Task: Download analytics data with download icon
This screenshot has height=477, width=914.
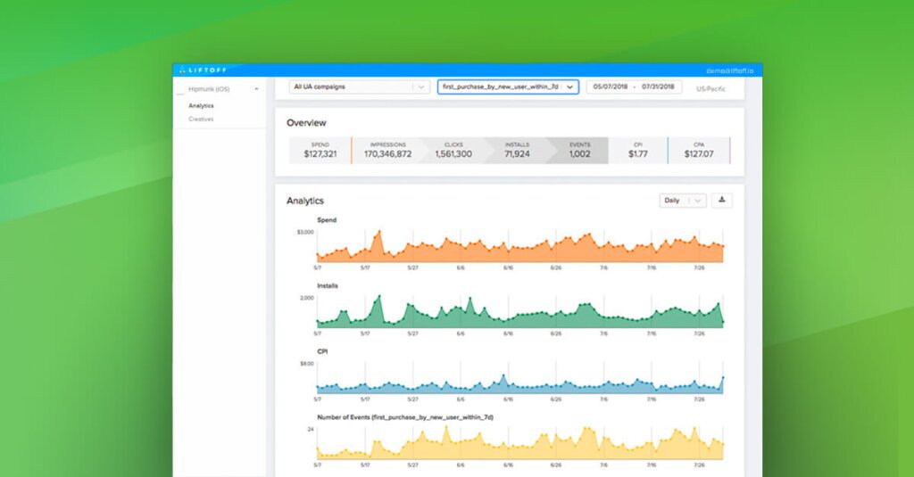Action: [721, 201]
